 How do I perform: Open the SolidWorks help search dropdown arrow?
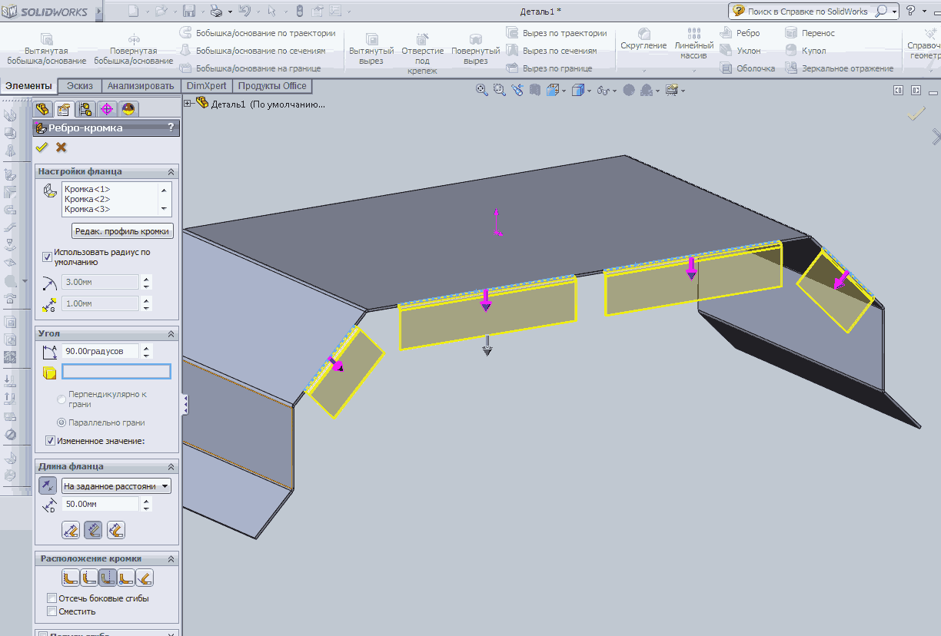[x=895, y=12]
